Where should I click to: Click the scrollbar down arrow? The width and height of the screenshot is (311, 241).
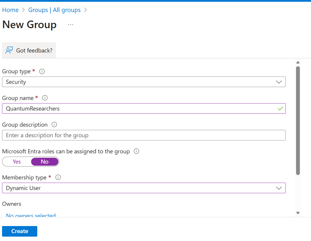(298, 213)
